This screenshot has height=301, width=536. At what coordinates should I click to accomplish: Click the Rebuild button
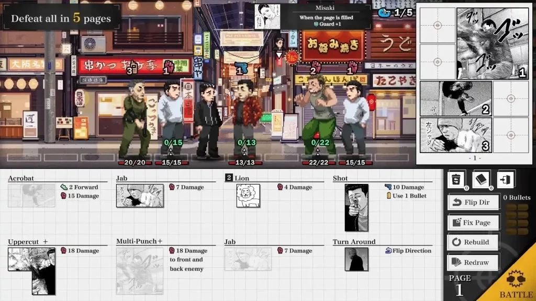(473, 242)
